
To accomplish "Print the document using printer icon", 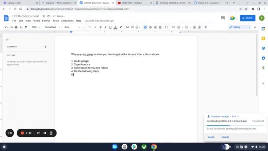I will point(16,27).
